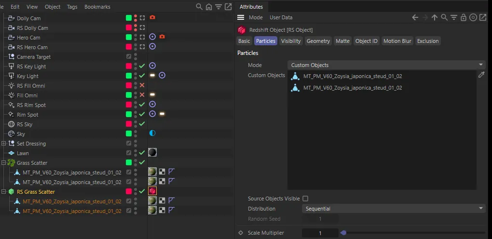Click the Scale Multiplier value field

point(320,233)
